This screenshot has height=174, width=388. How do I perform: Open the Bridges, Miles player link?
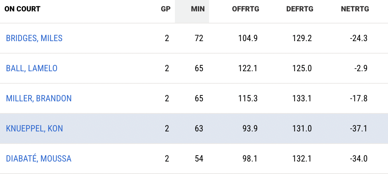34,38
